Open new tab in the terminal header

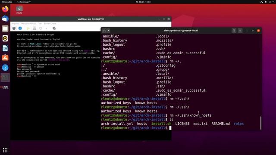tap(104, 31)
